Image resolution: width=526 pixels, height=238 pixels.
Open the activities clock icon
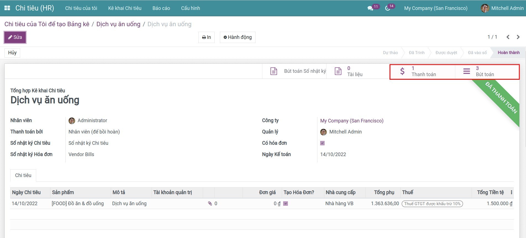[x=388, y=8]
